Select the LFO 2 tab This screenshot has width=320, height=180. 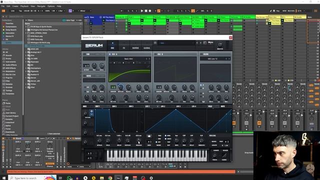(163, 106)
